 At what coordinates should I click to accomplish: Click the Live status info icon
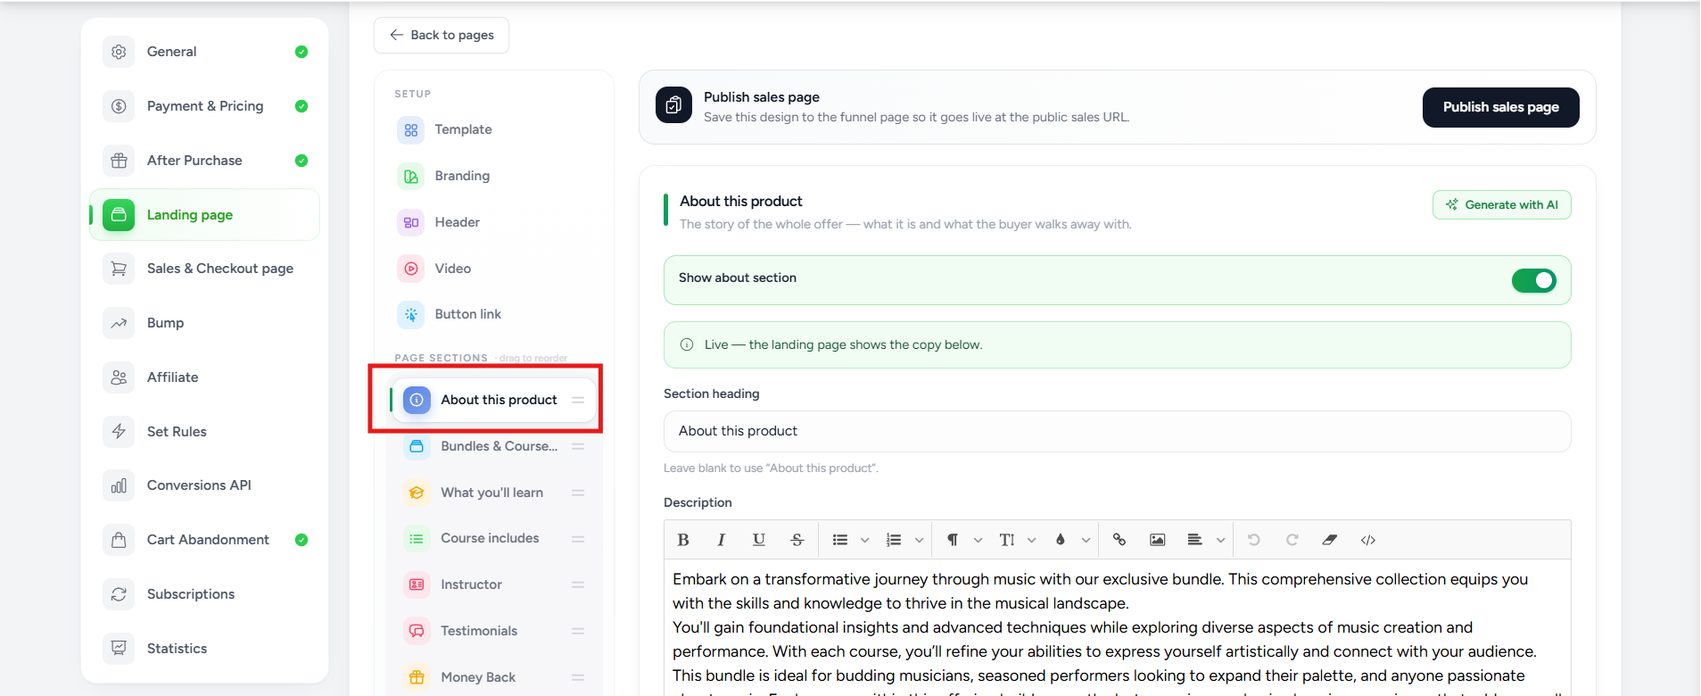(x=687, y=344)
